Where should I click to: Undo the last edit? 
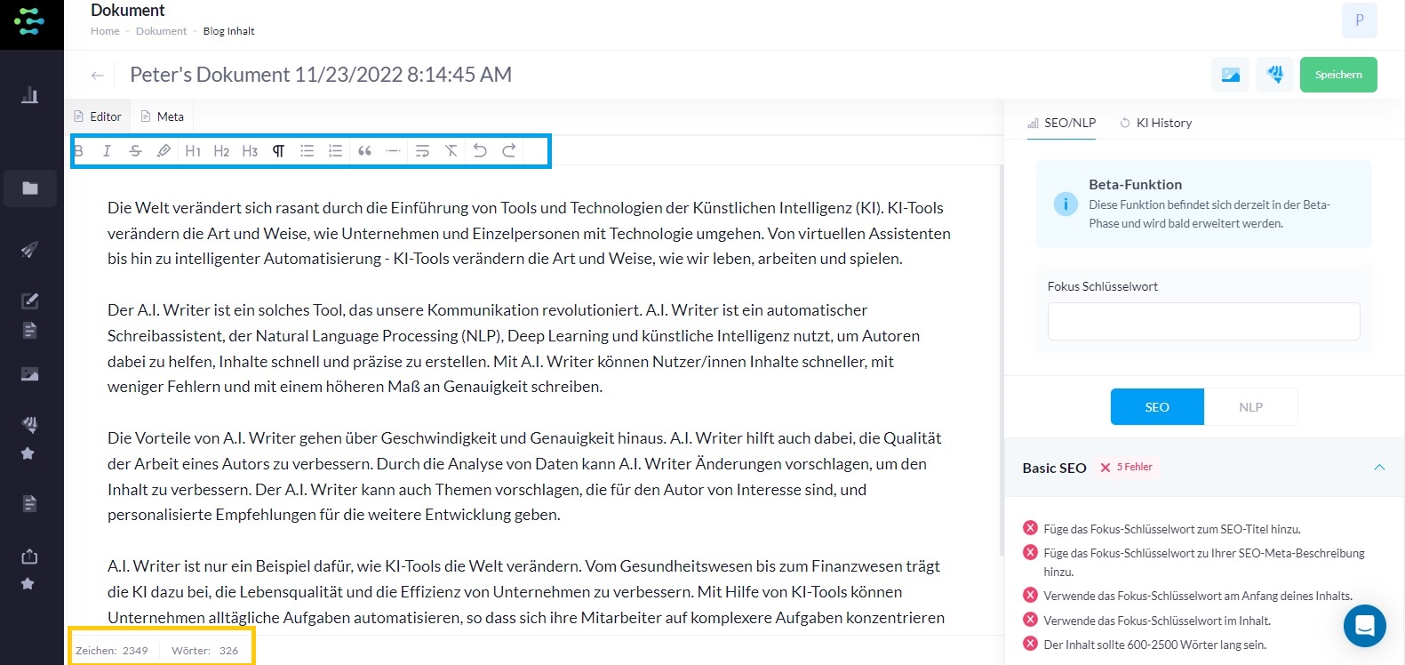tap(480, 151)
